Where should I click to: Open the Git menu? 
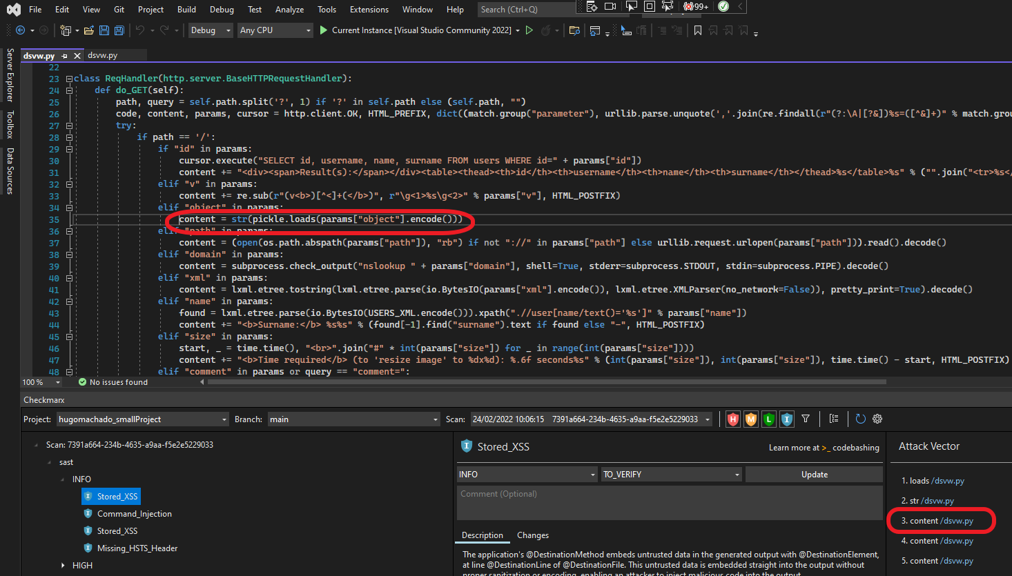[119, 10]
